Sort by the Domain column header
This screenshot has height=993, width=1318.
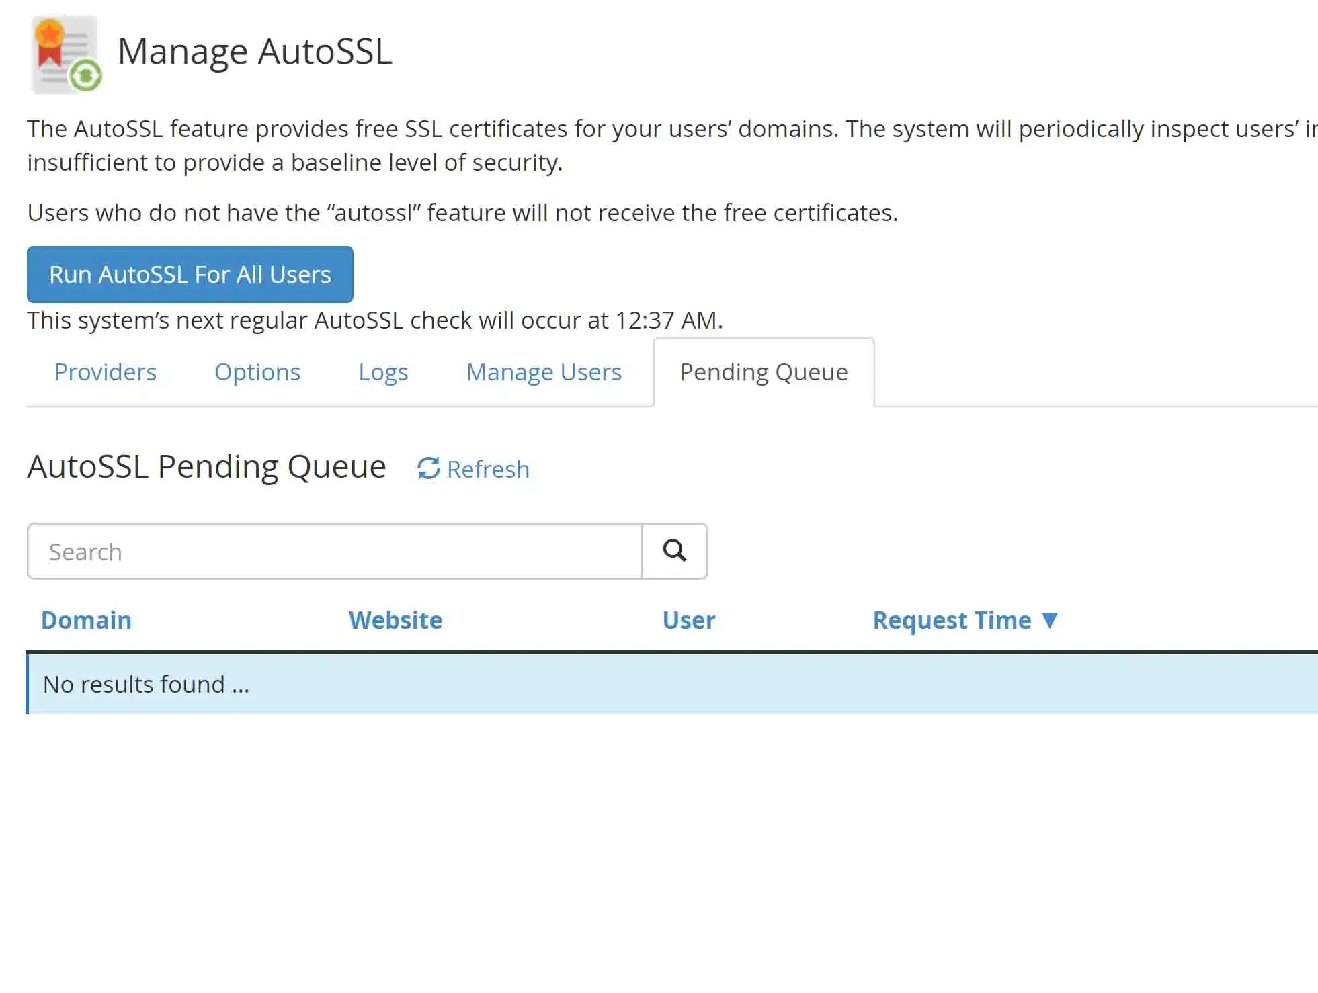[x=86, y=619]
